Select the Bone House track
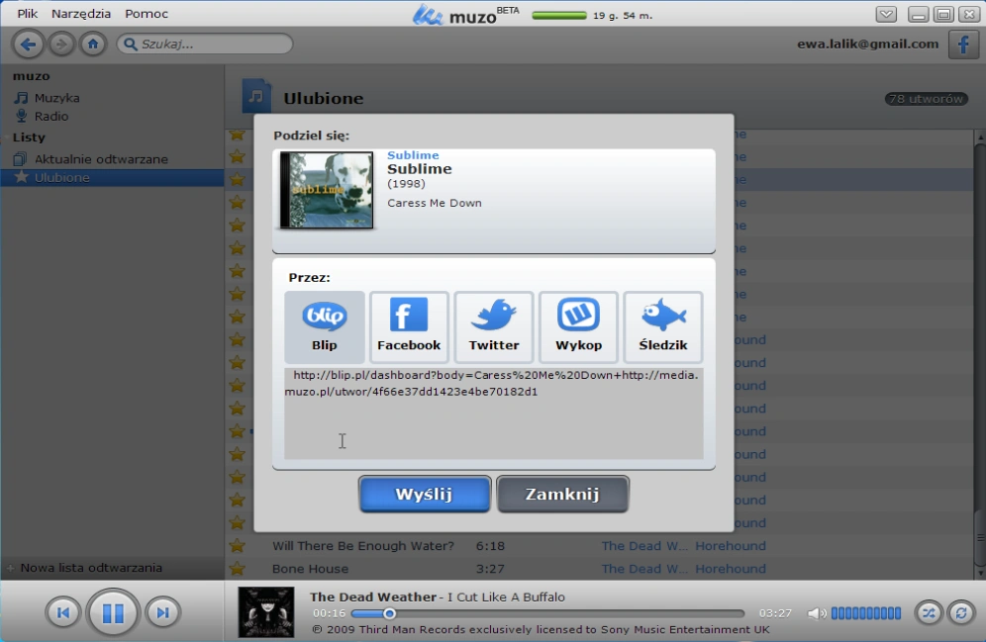Viewport: 986px width, 642px height. [x=310, y=569]
